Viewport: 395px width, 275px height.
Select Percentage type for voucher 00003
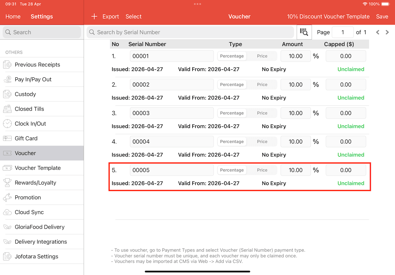(232, 113)
